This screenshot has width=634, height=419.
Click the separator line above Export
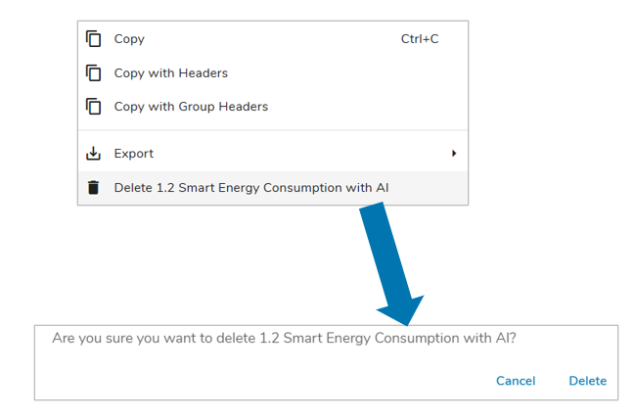coord(273,130)
